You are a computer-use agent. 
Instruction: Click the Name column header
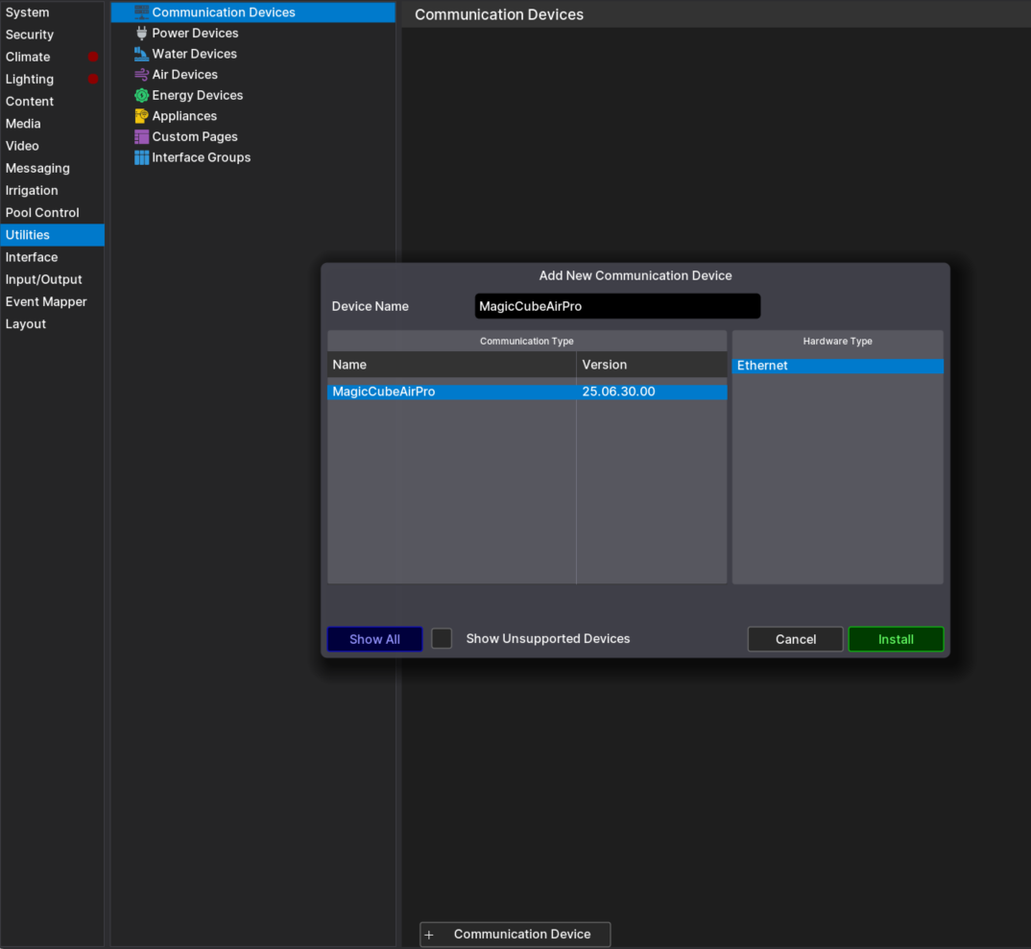point(452,365)
